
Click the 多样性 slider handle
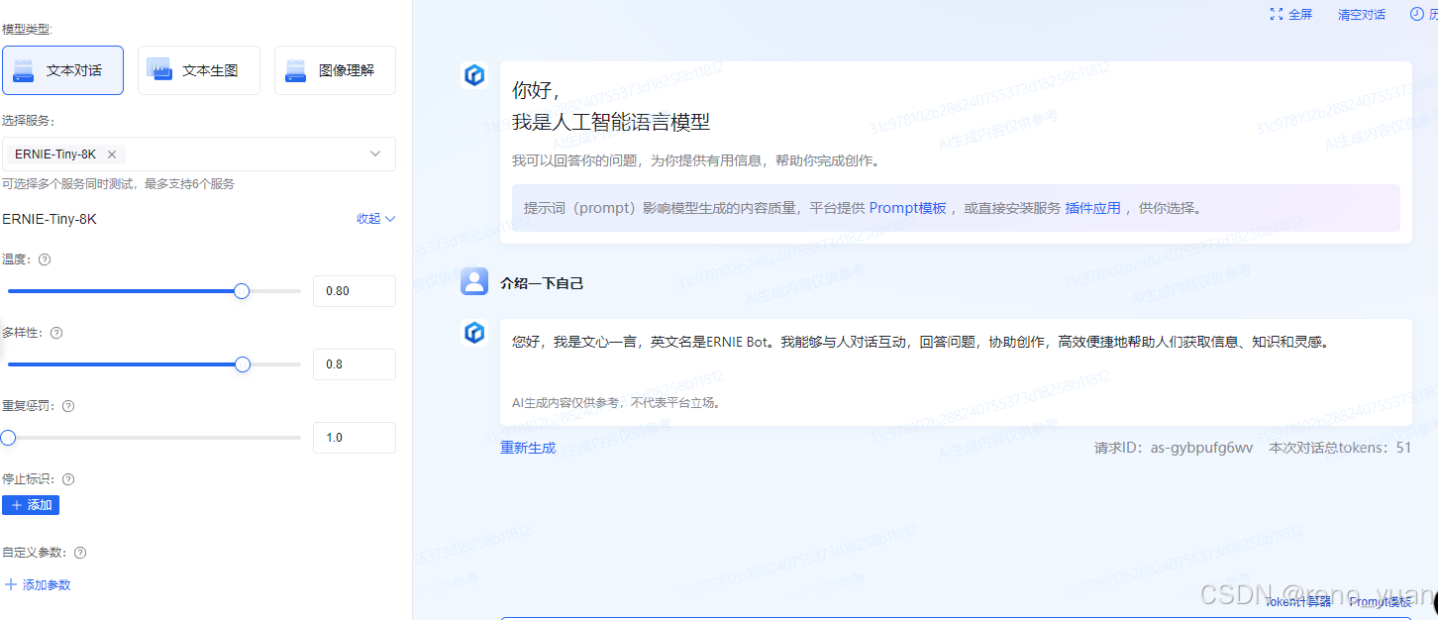pos(243,364)
